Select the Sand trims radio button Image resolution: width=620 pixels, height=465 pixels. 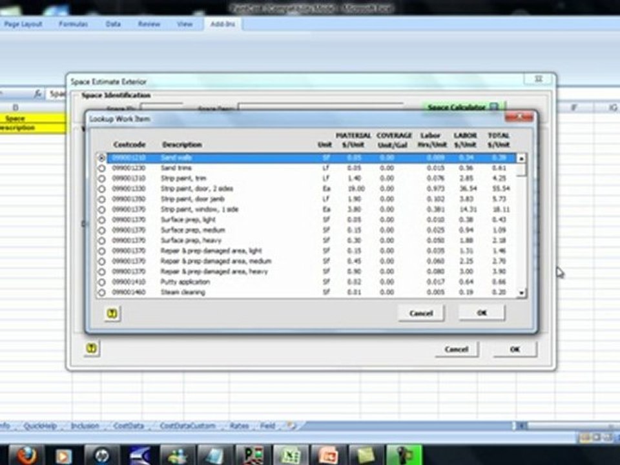(x=101, y=168)
